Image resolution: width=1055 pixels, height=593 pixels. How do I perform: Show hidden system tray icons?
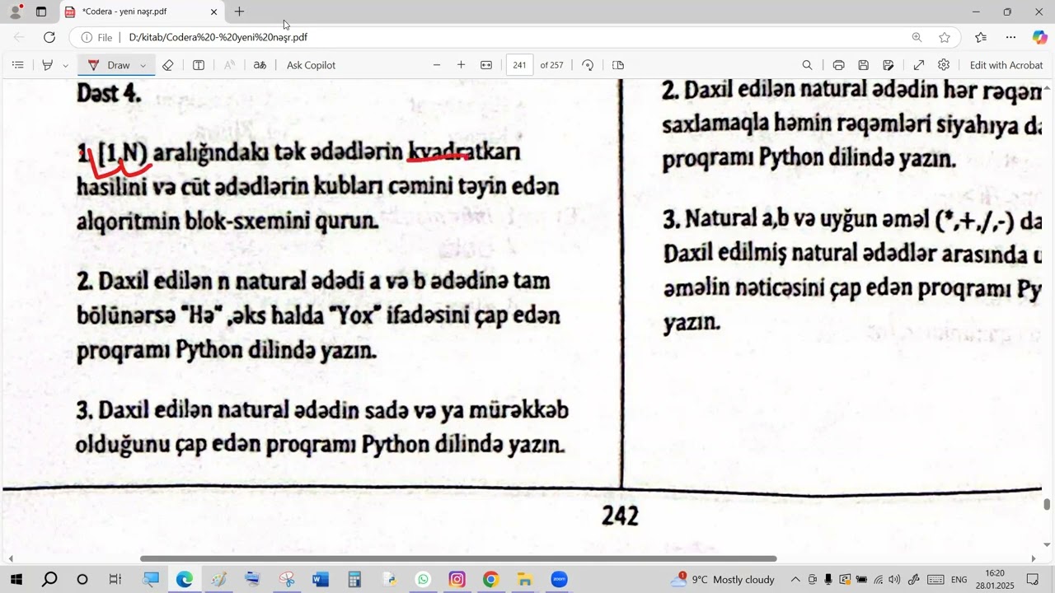(x=795, y=579)
